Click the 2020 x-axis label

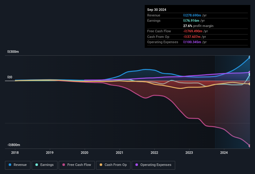[x=84, y=153]
